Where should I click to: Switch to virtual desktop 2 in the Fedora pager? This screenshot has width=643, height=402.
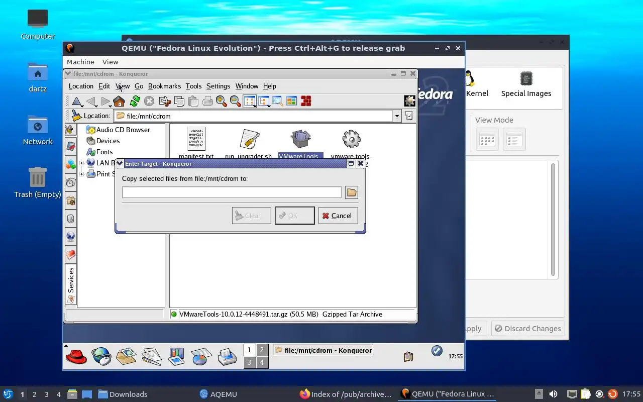[262, 350]
